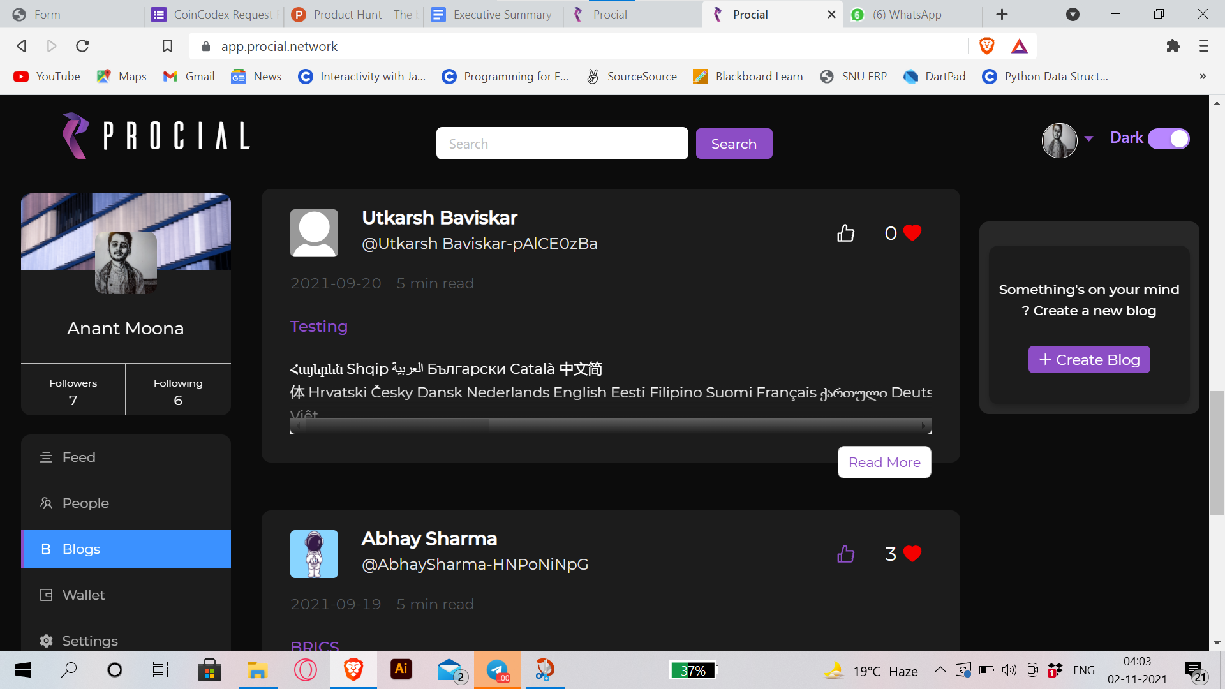This screenshot has width=1225, height=689.
Task: Open Brave Shields lion icon in address bar
Action: point(986,46)
